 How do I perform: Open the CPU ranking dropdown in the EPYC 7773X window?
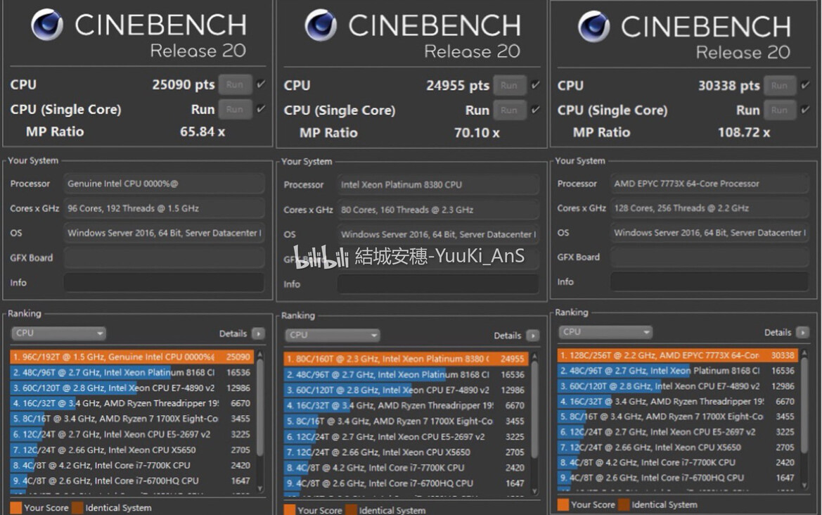pos(605,332)
